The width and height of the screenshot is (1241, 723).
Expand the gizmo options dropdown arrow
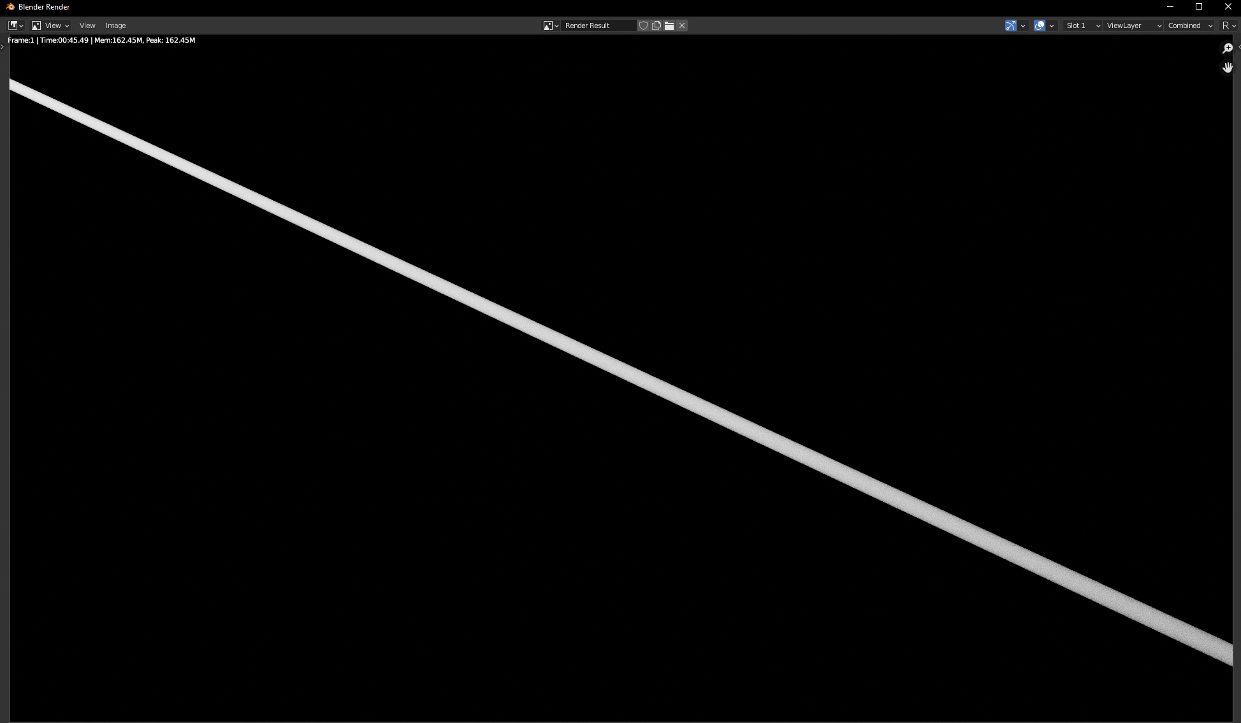[1023, 25]
